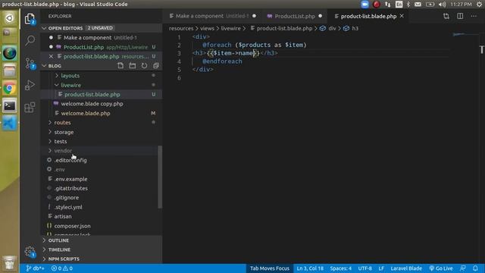Select product-list.blade.php editor tab
The image size is (485, 273).
(368, 16)
